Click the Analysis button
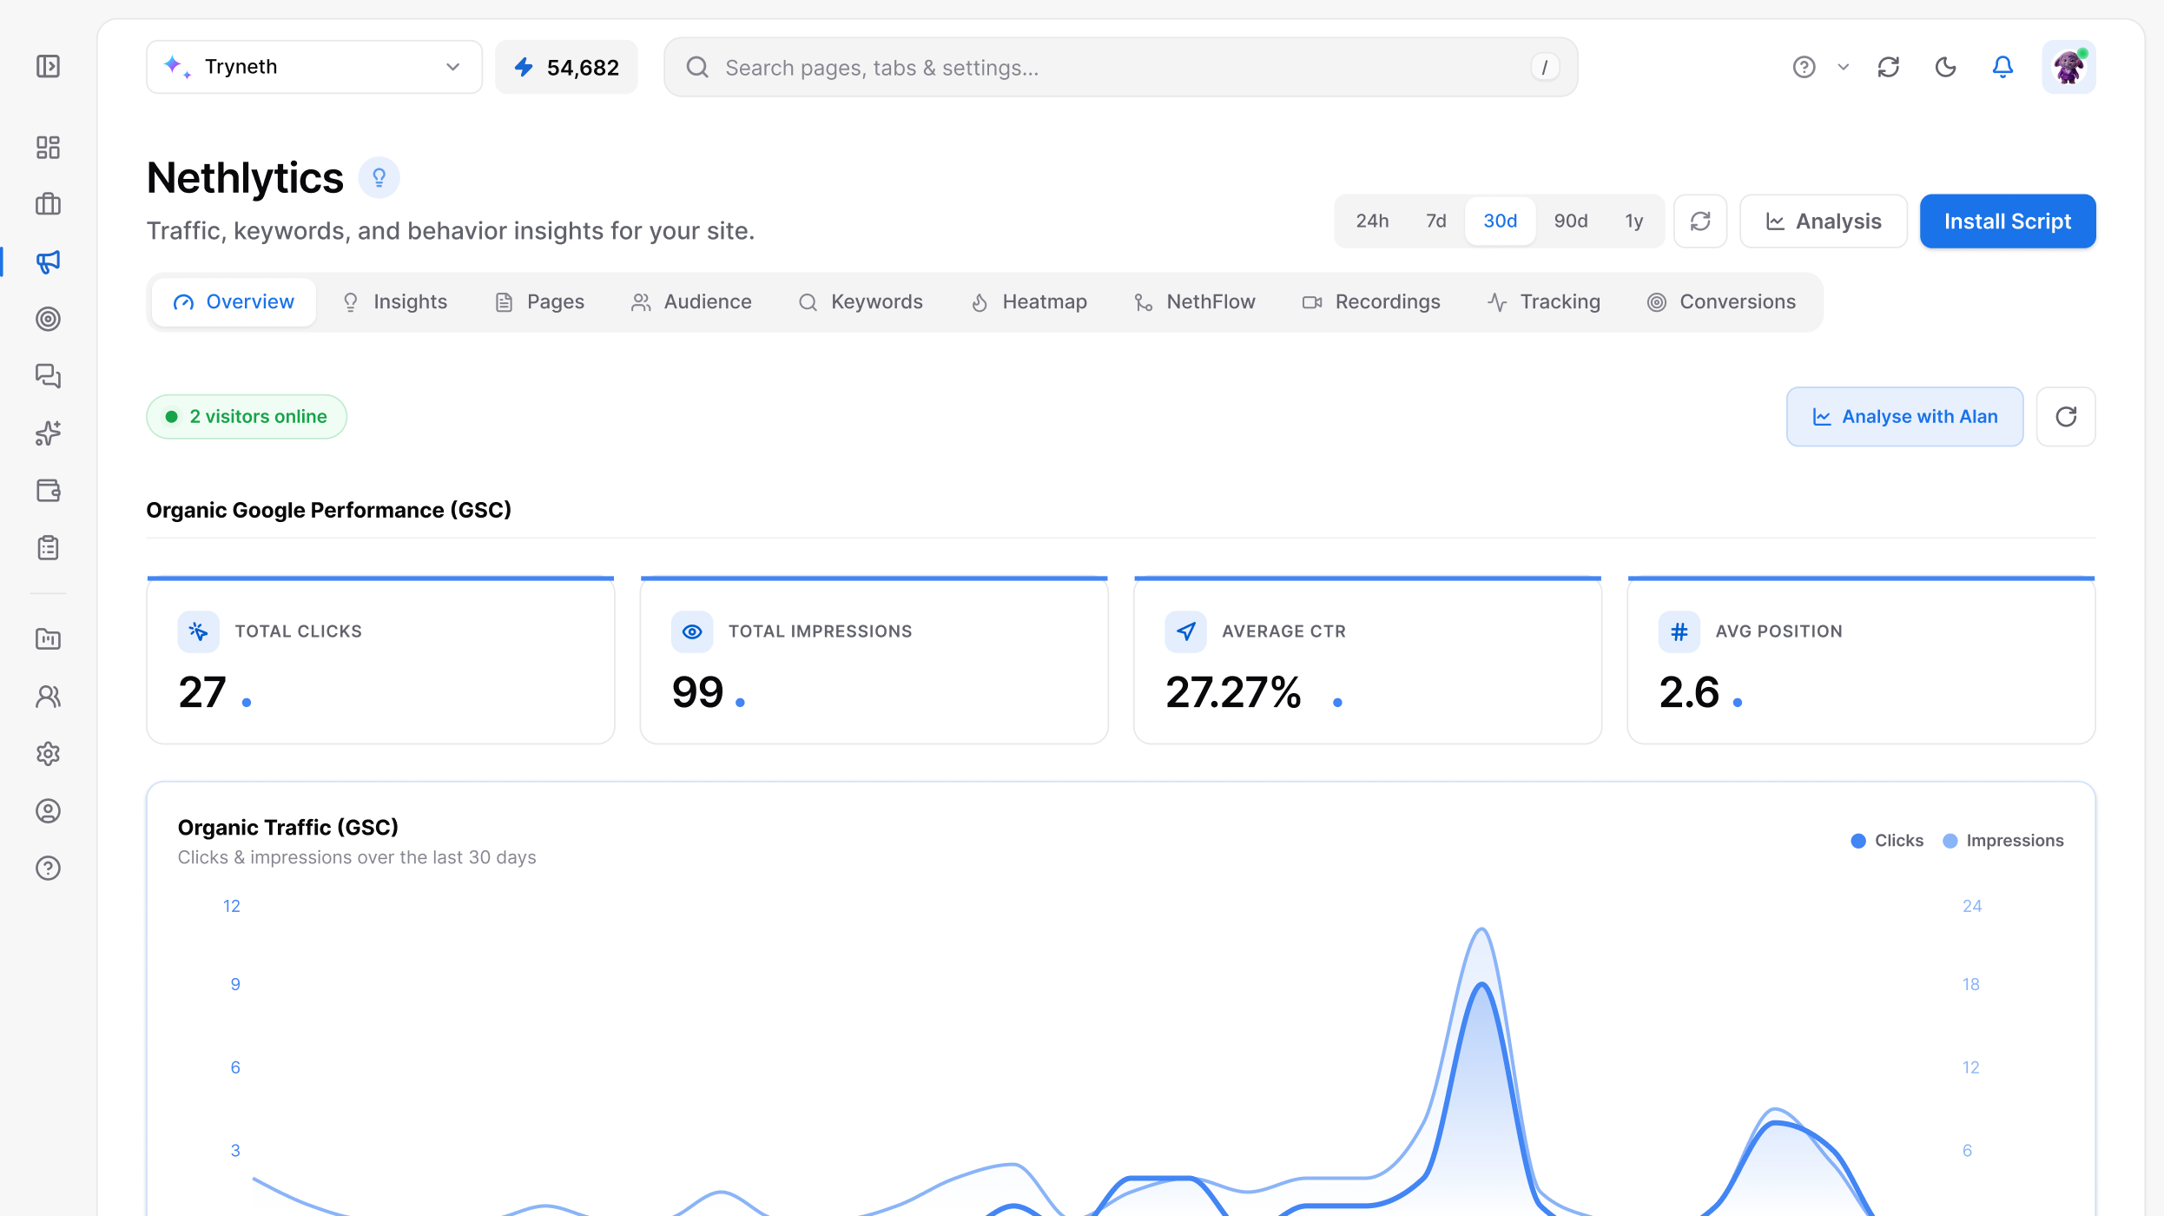The height and width of the screenshot is (1216, 2164). (x=1824, y=221)
